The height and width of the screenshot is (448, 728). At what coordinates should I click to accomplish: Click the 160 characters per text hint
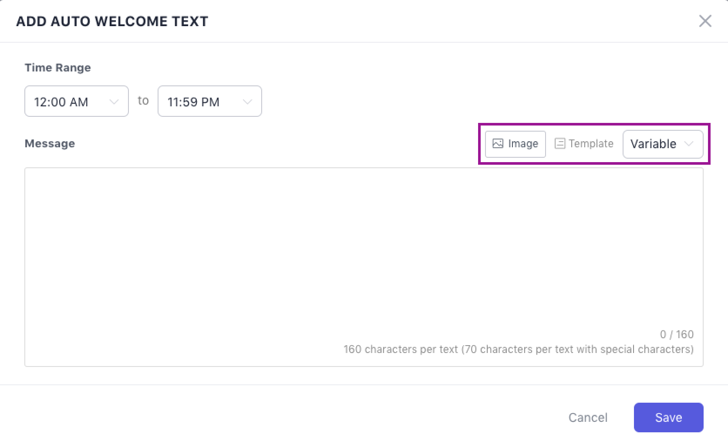[518, 350]
